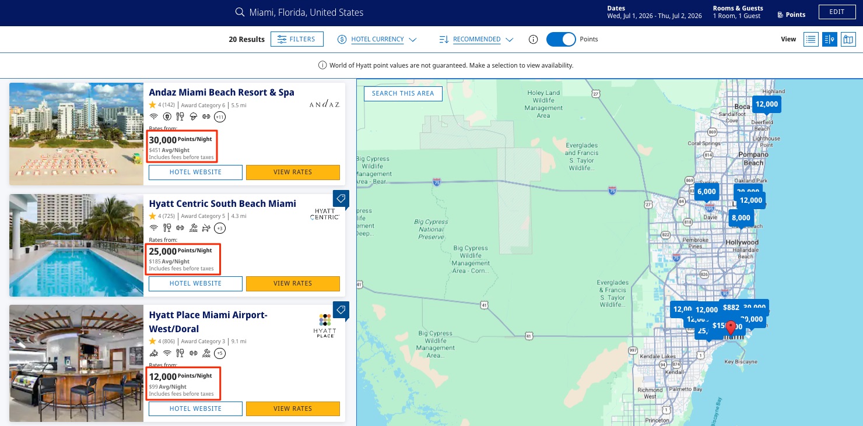Image resolution: width=863 pixels, height=426 pixels.
Task: Click the Hyatt Place Wi-Fi amenity icon
Action: pos(167,353)
